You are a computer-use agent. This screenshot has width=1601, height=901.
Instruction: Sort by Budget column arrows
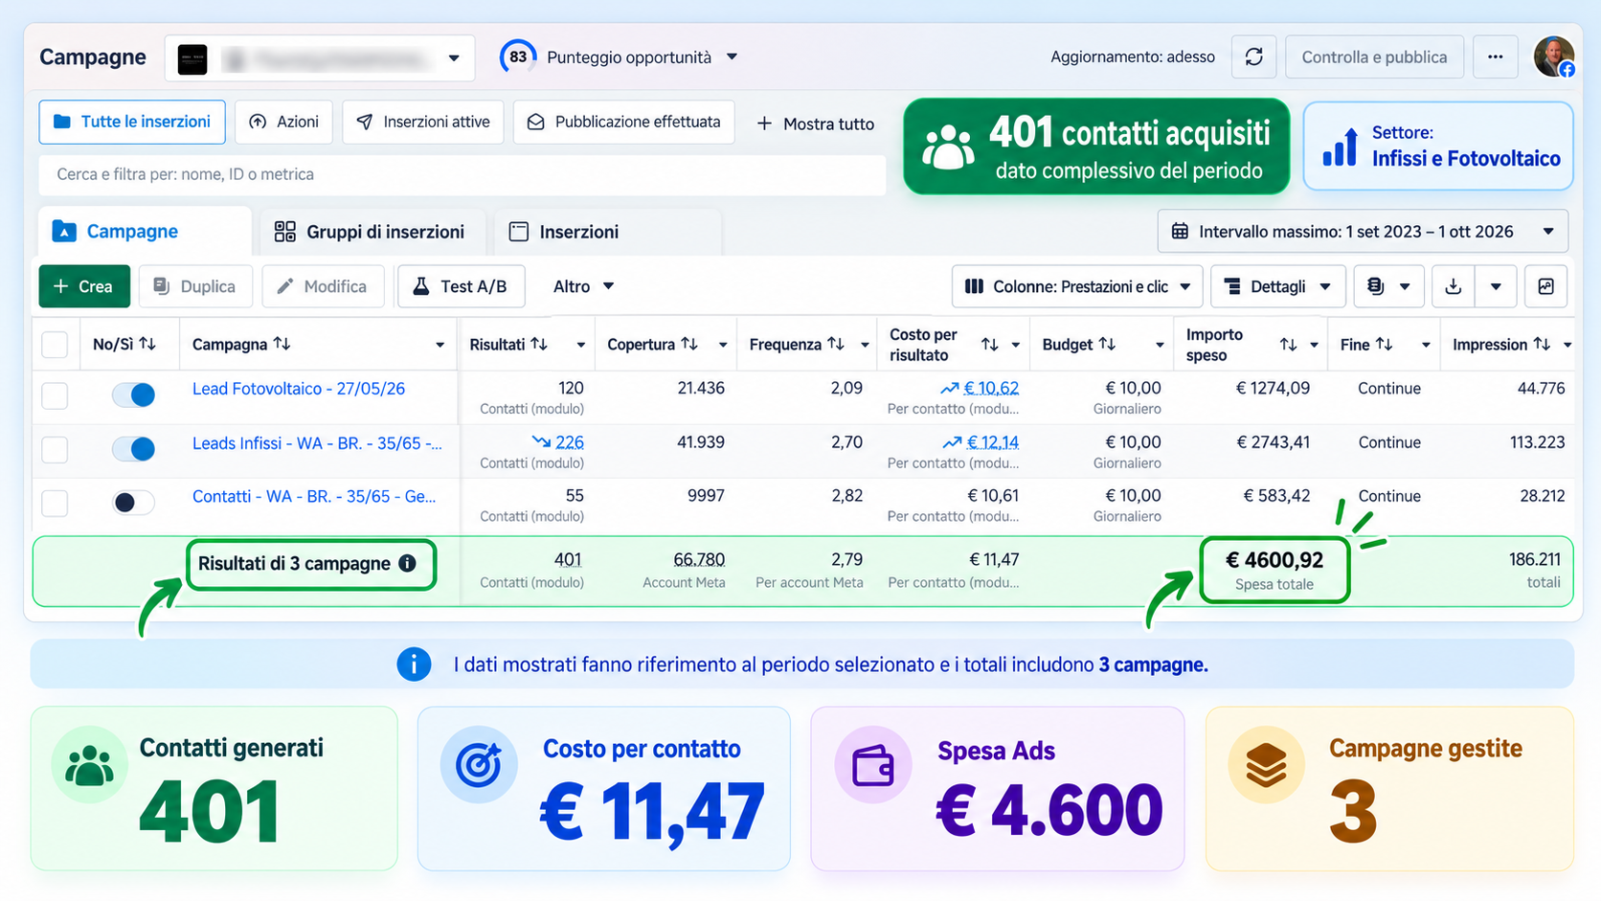click(x=1107, y=344)
